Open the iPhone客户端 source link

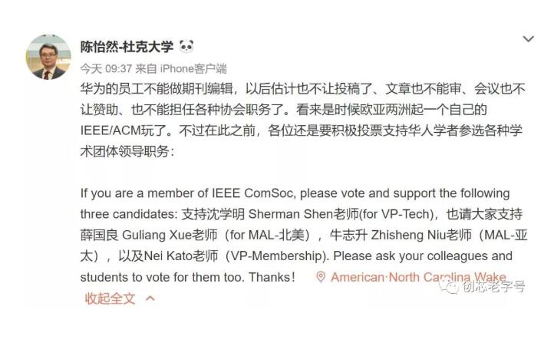click(x=193, y=68)
